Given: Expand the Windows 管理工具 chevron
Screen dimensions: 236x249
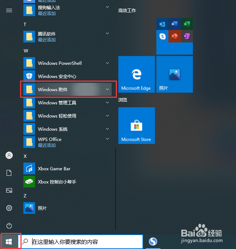Looking at the screenshot, I should click(x=107, y=103).
